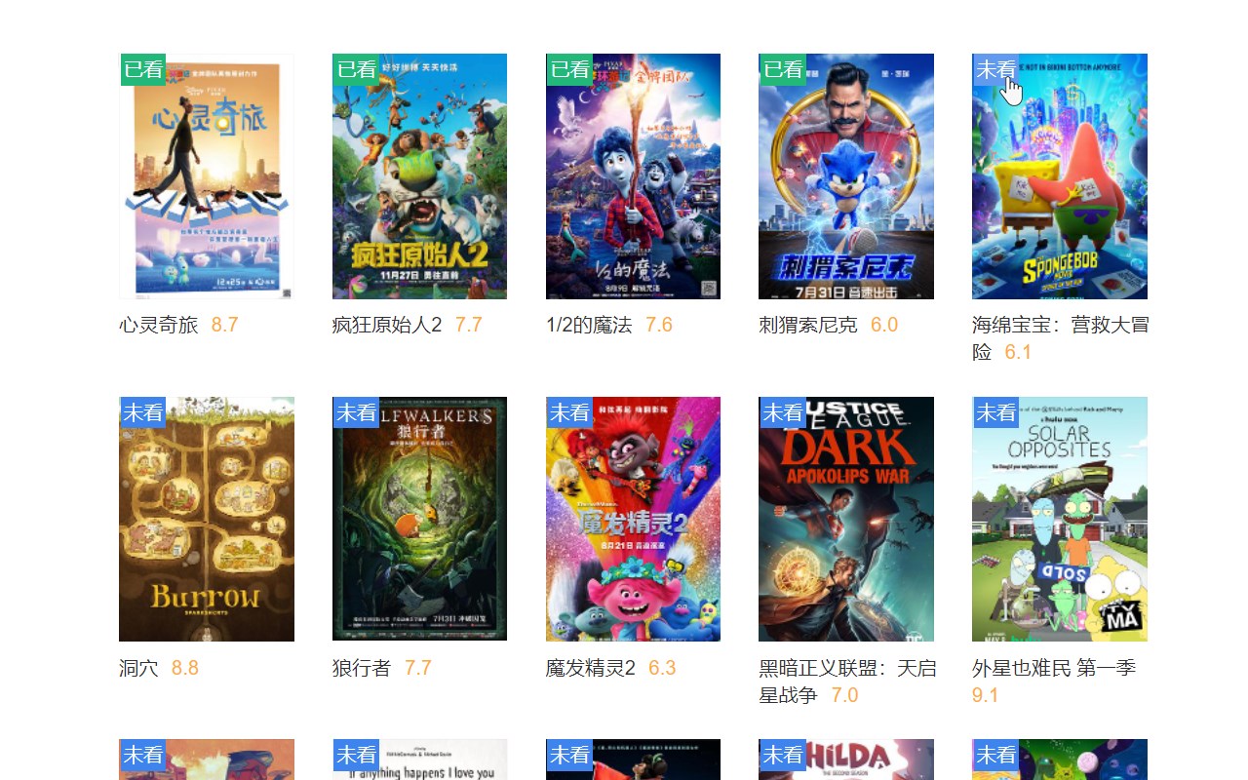
Task: Open the 1/2的魔法 movie poster
Action: pos(633,176)
